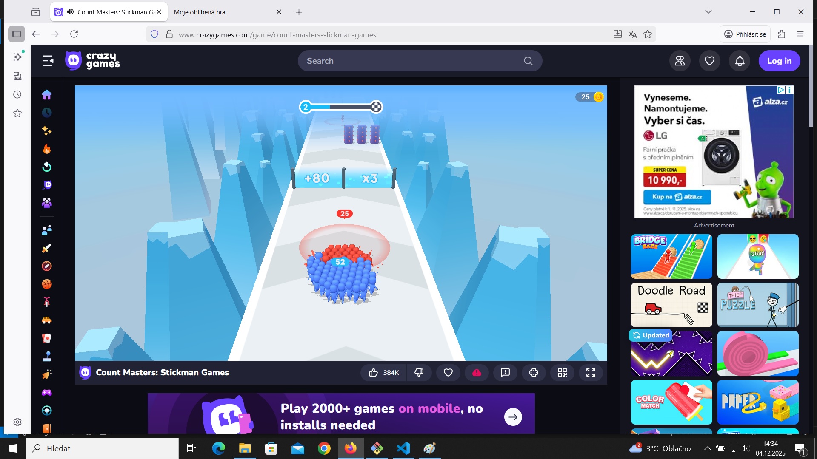817x459 pixels.
Task: Show hidden system tray icons
Action: pos(707,448)
